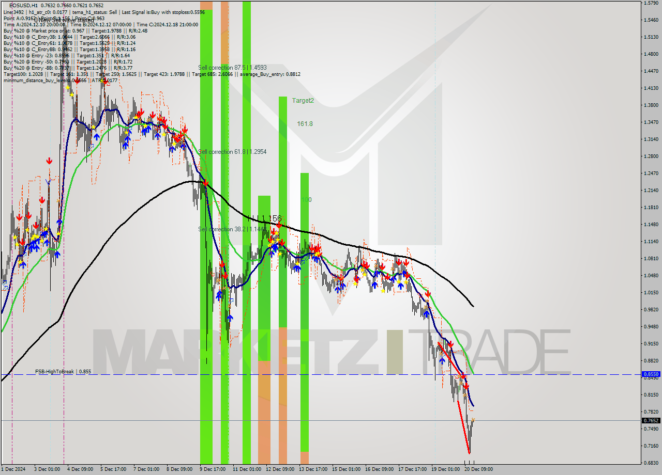
Task: Click the 'Buy %10 @ C_Entry61' line
Action: [x=69, y=43]
